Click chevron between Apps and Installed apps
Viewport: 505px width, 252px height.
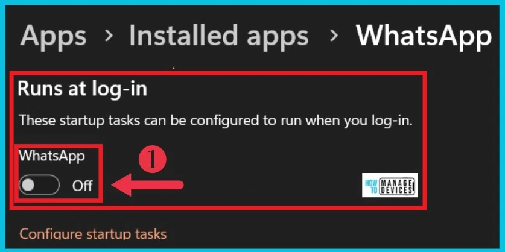(x=109, y=36)
